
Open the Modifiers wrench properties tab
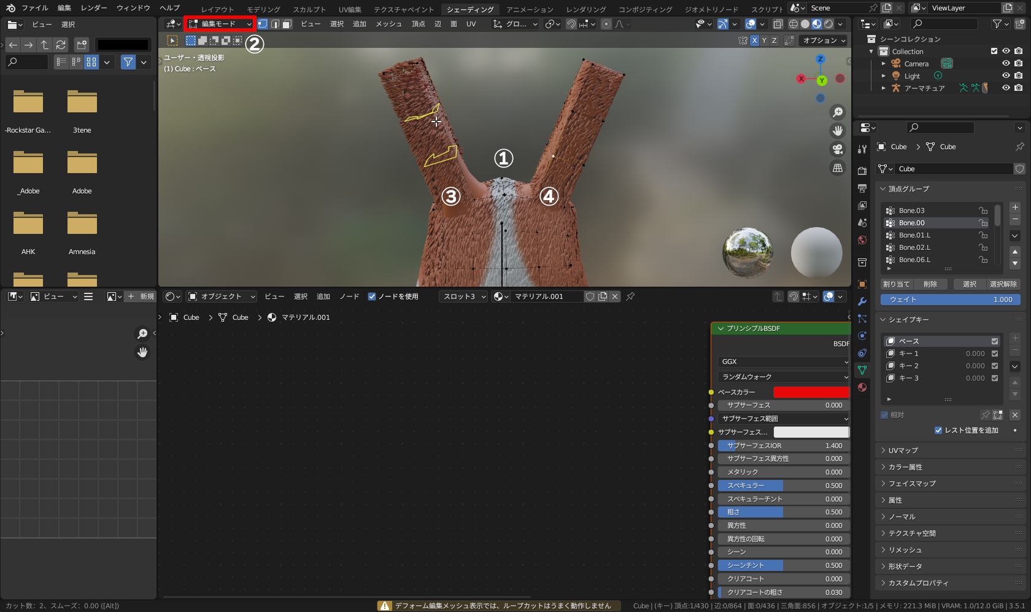862,301
